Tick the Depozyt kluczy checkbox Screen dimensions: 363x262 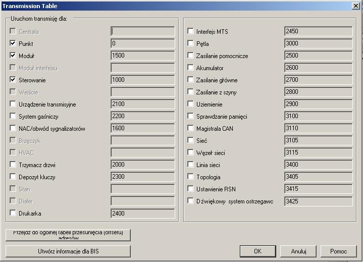point(13,176)
